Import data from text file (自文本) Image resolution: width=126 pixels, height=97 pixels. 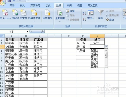23,14
